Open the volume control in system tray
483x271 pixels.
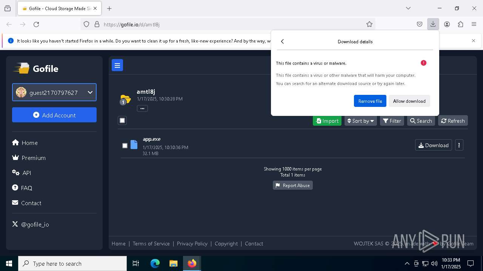pyautogui.click(x=434, y=263)
